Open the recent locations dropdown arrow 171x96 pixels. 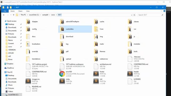tap(11, 15)
